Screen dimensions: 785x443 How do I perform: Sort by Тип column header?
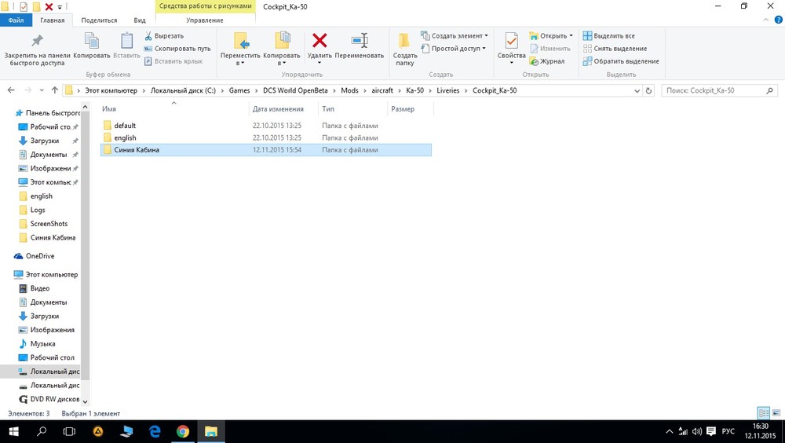point(352,108)
